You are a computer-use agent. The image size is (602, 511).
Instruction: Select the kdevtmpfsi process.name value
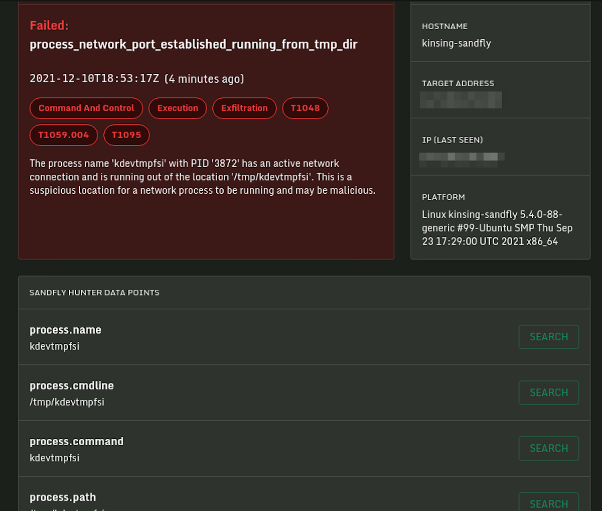click(54, 346)
